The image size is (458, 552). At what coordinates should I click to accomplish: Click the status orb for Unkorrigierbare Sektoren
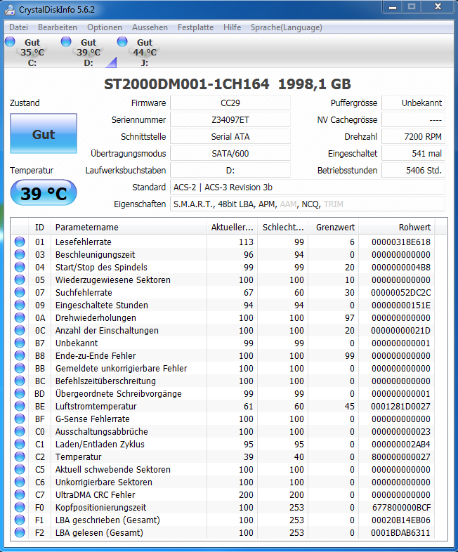coord(20,482)
